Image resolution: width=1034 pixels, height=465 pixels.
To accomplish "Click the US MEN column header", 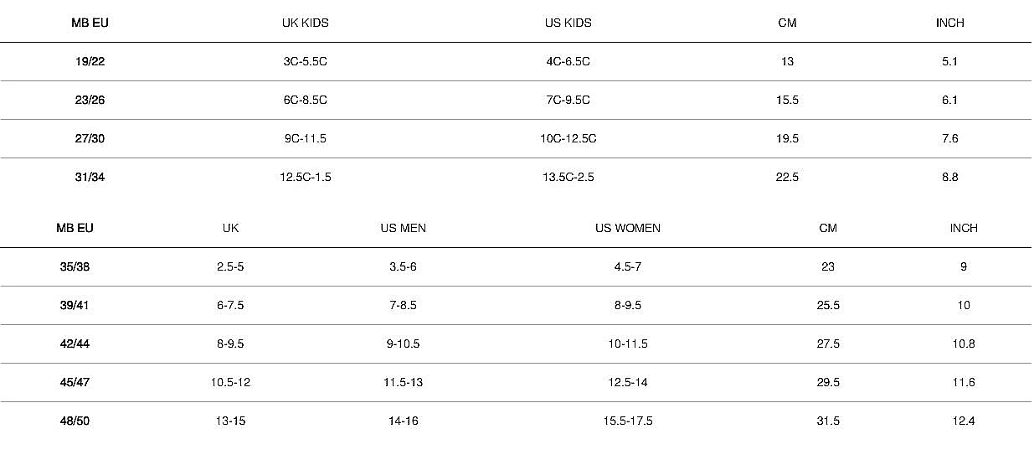I will coord(403,228).
